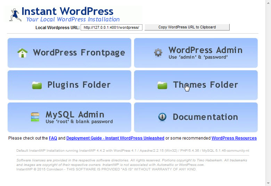
Task: Open the Plugins Folder tile label
Action: click(79, 85)
